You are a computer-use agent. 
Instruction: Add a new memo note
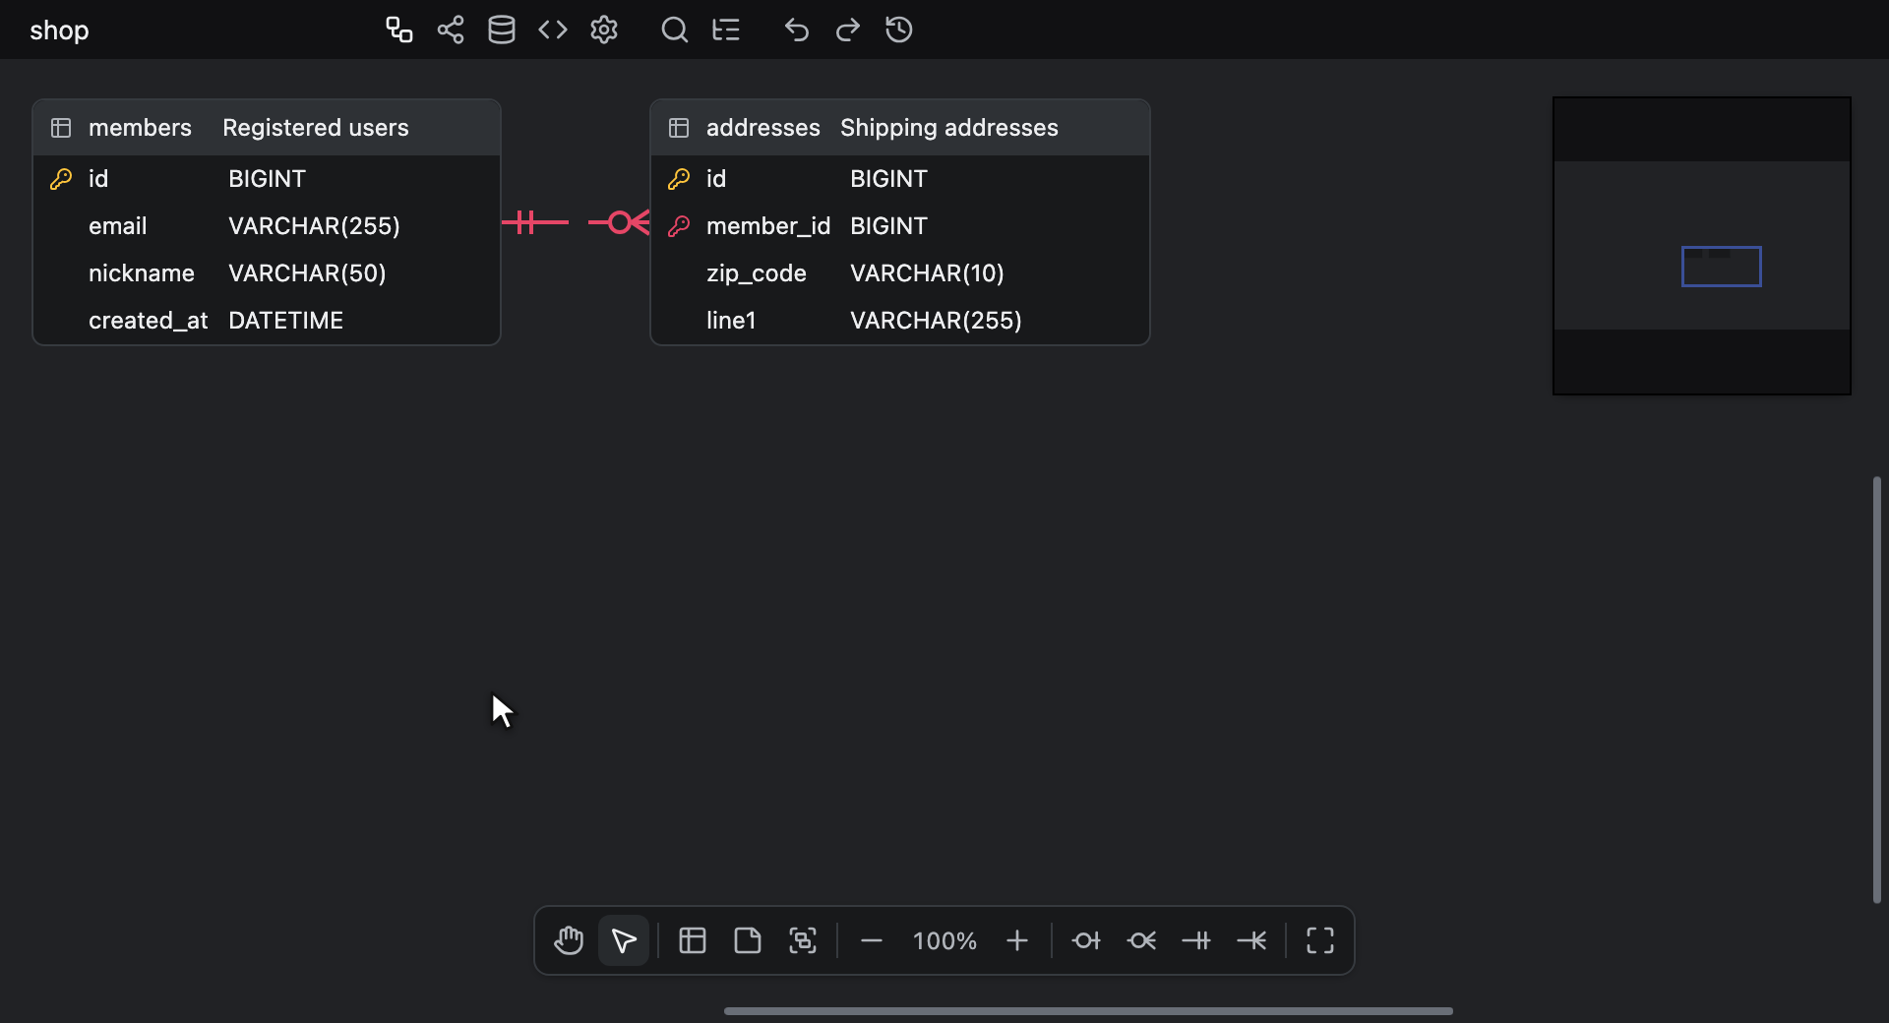(748, 940)
